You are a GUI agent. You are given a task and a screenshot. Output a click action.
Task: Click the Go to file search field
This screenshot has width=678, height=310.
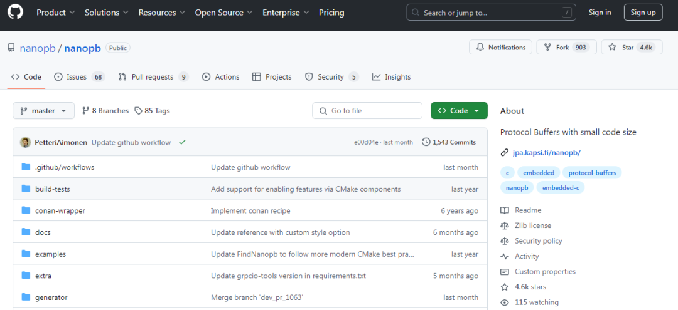pyautogui.click(x=367, y=111)
